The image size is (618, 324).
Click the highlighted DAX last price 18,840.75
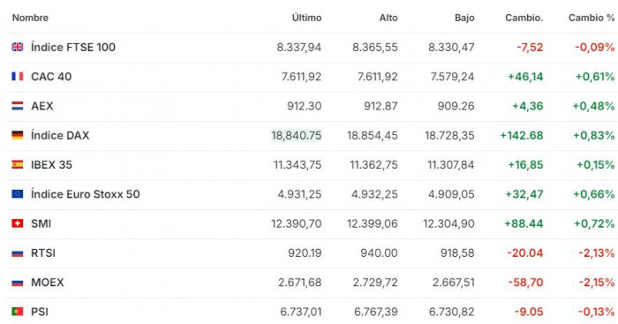coord(297,135)
